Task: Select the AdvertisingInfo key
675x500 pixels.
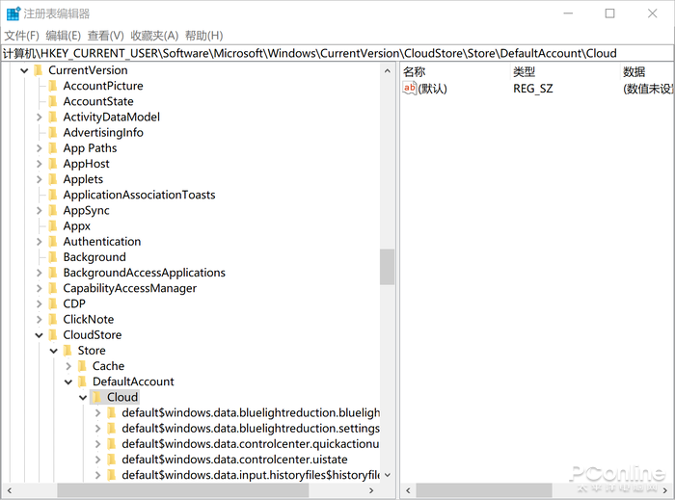Action: click(x=103, y=132)
